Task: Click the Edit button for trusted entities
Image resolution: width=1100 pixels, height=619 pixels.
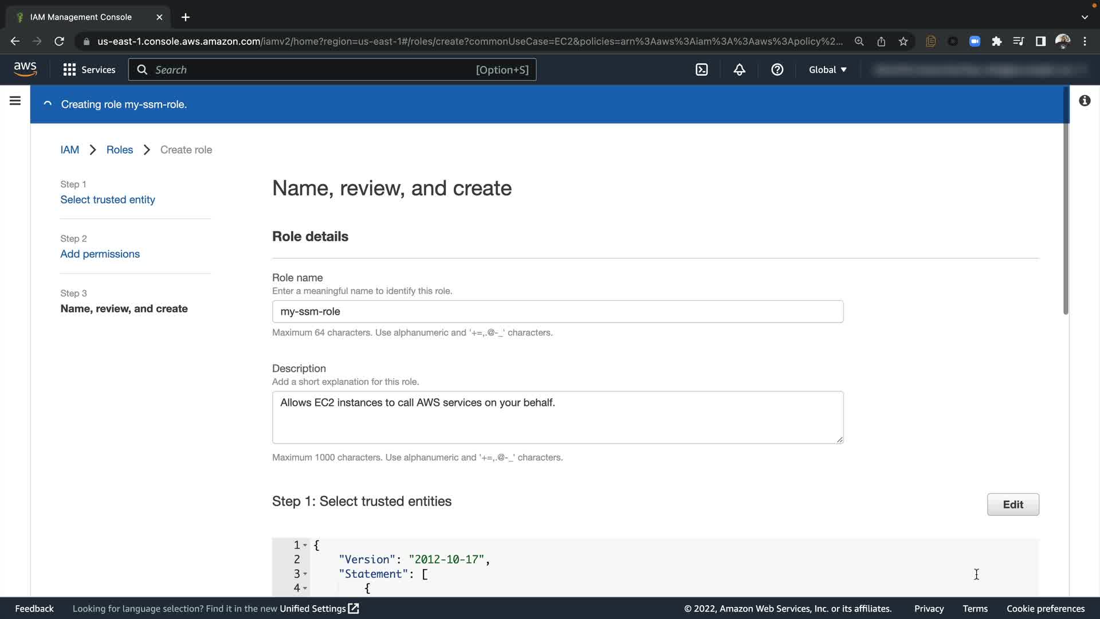Action: 1012,504
